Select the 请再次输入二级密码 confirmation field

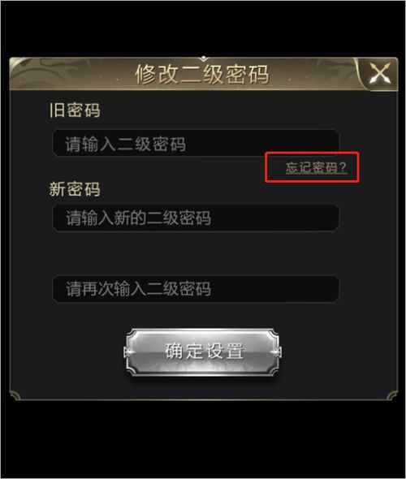[196, 289]
